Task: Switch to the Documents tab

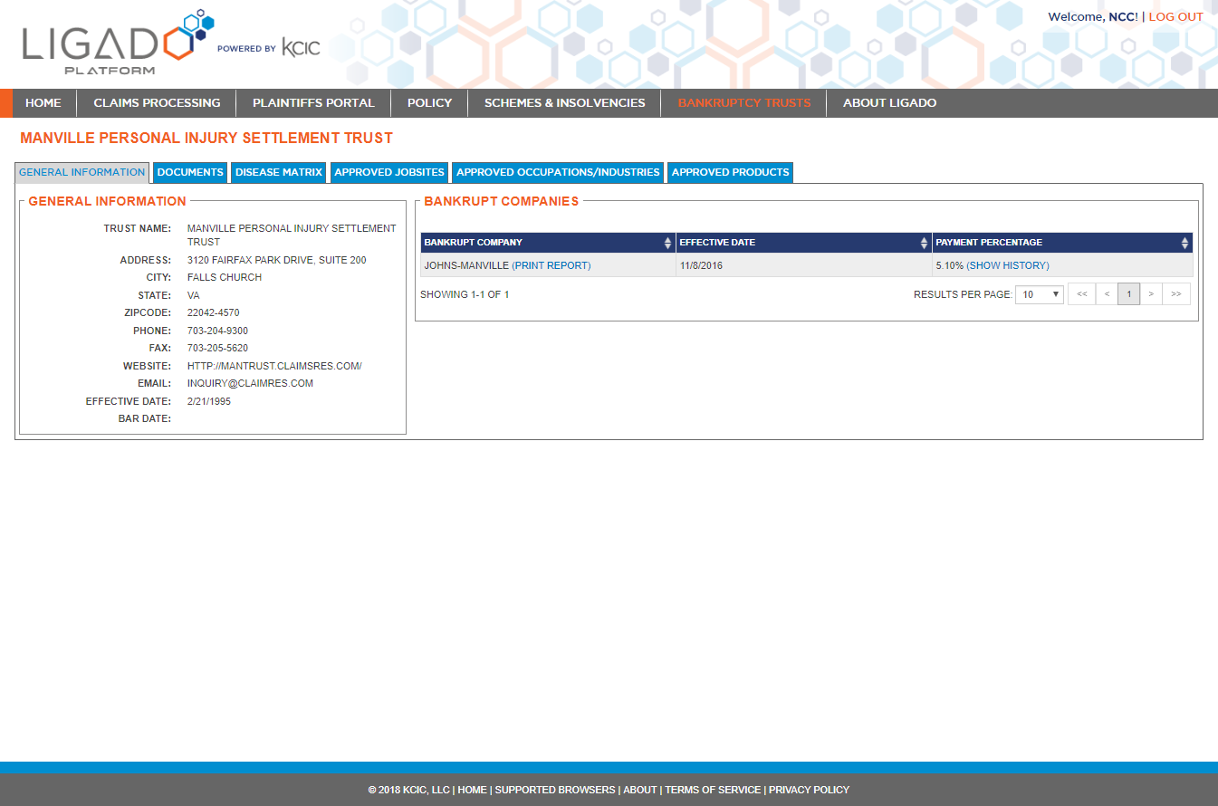Action: (190, 172)
